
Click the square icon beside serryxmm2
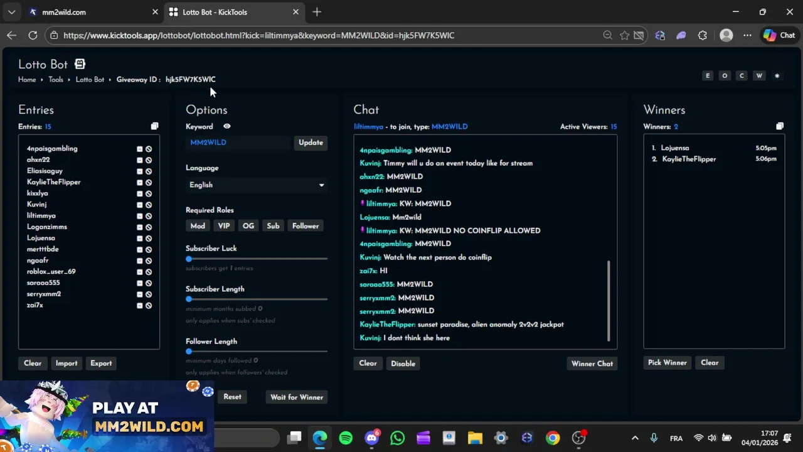[140, 294]
